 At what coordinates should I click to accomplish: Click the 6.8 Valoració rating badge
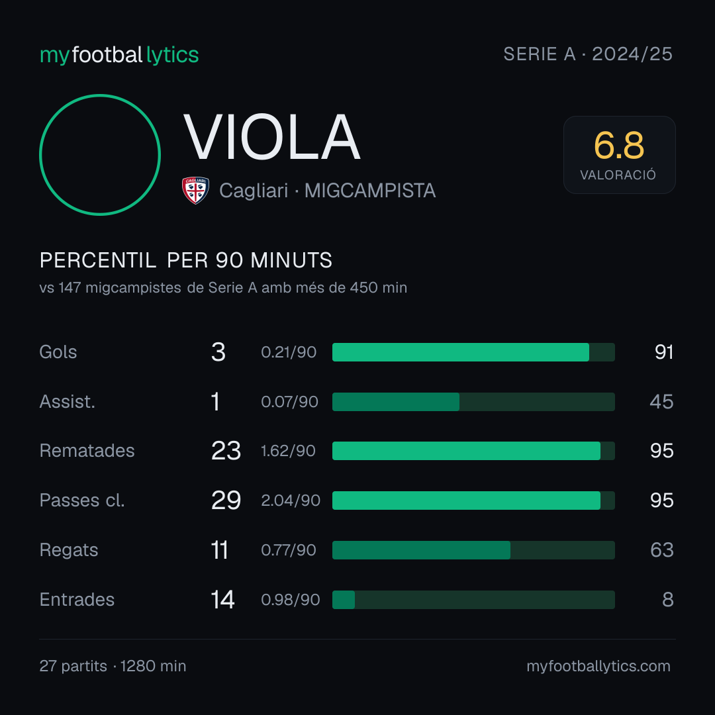619,155
